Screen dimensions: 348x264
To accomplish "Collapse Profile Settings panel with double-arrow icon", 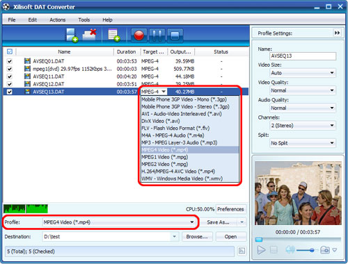I will coord(337,33).
